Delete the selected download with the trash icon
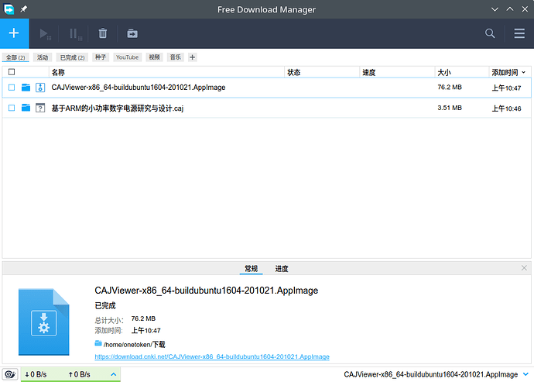This screenshot has height=382, width=534. [102, 33]
